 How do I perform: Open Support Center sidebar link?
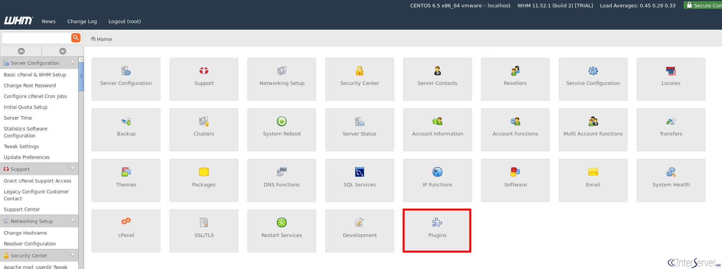tap(22, 209)
